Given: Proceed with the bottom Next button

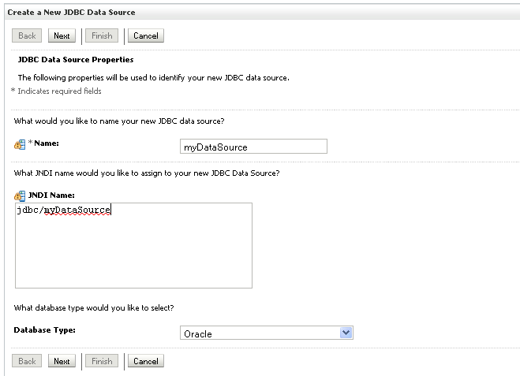Looking at the screenshot, I should coord(62,361).
